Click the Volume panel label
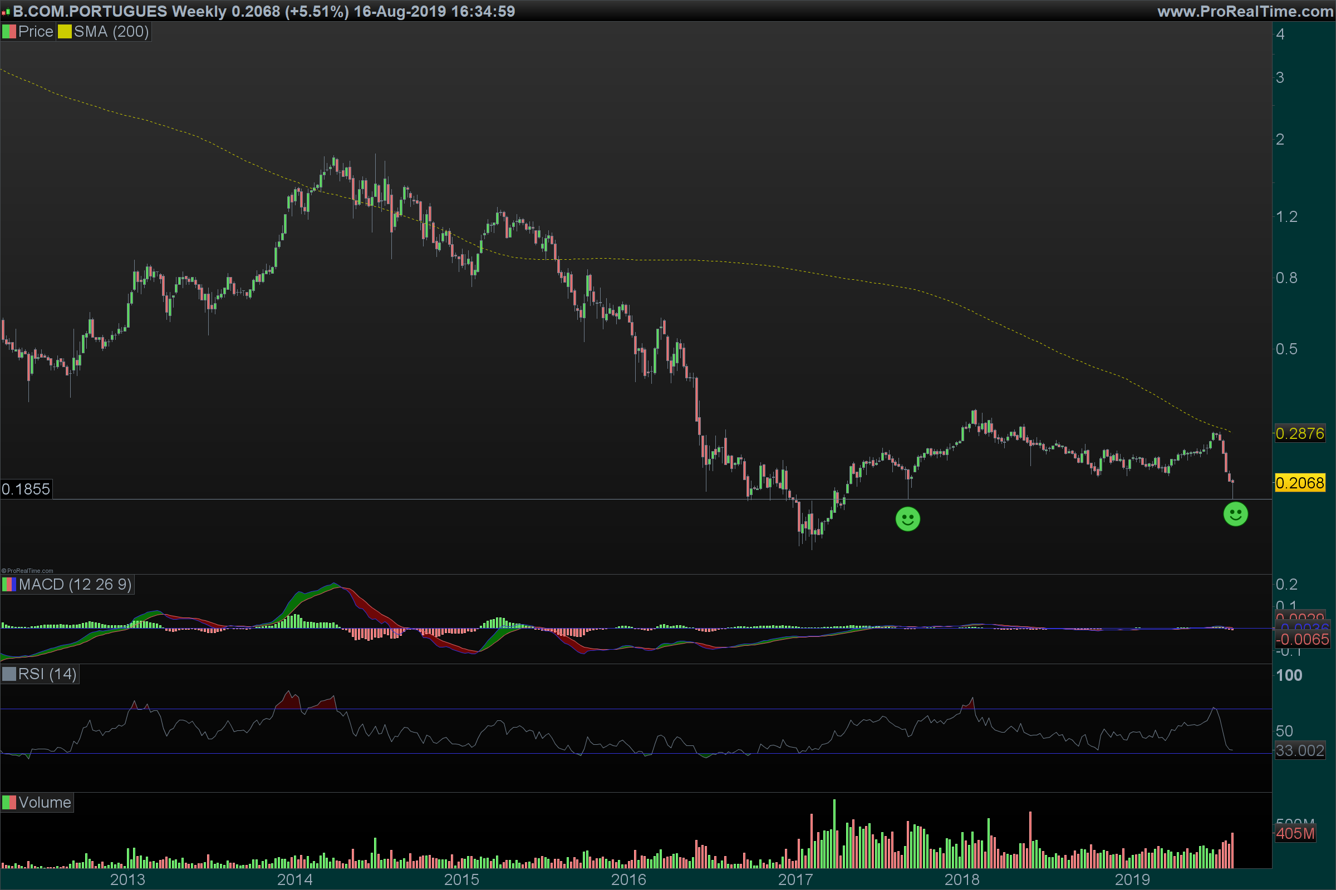The height and width of the screenshot is (890, 1336). point(45,803)
